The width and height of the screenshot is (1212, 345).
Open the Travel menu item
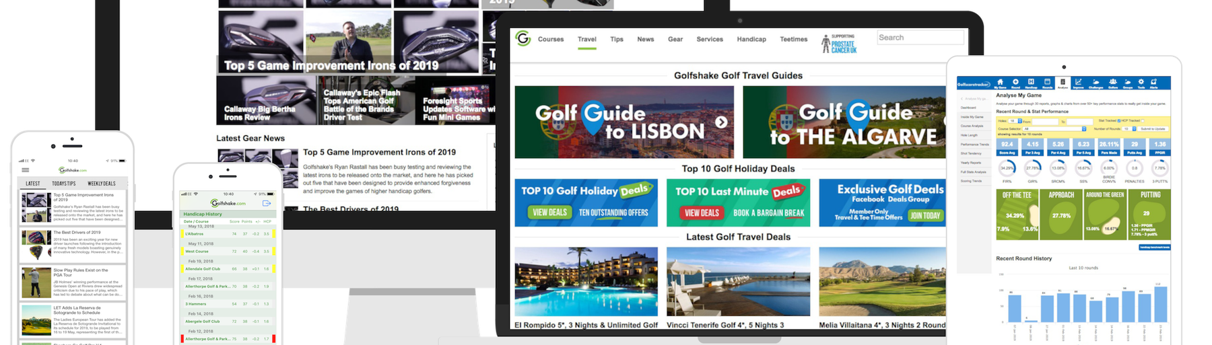(x=586, y=39)
